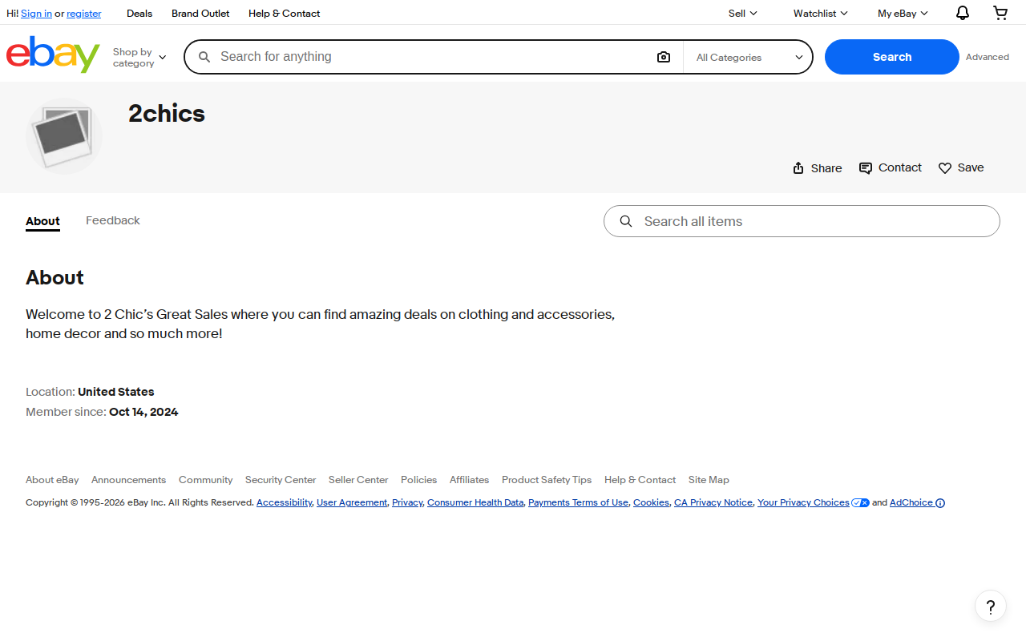Expand the My eBay dropdown

[903, 14]
